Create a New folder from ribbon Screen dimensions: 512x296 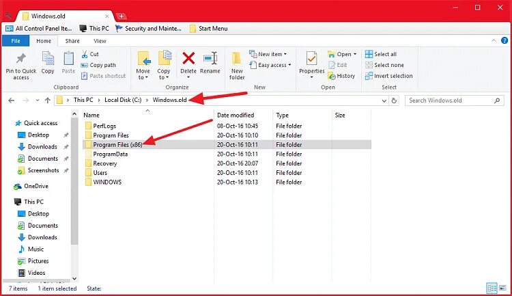click(237, 66)
